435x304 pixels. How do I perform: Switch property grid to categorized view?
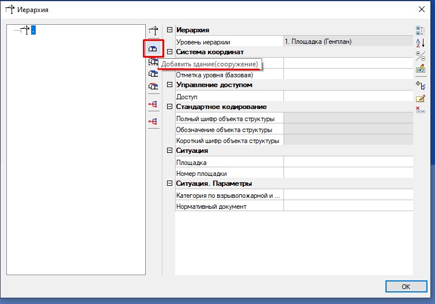coord(420,31)
